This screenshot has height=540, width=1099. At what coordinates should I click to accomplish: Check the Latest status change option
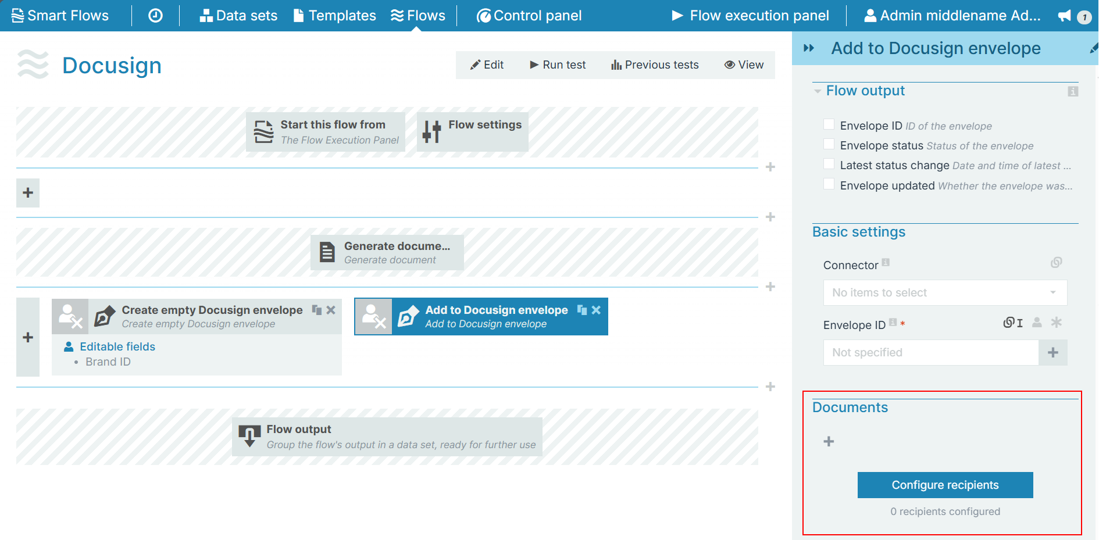829,164
